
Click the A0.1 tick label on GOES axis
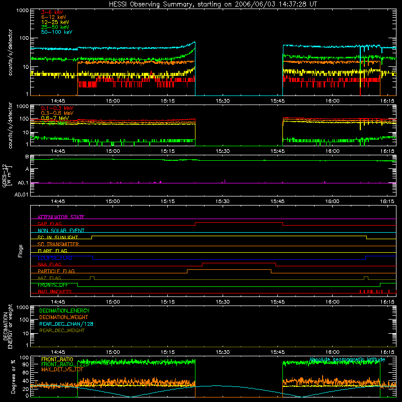tap(23, 183)
